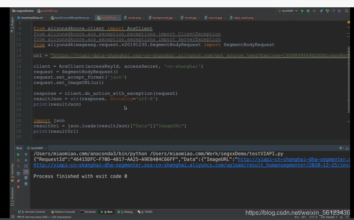Collapse the import fold at line 9
Image resolution: width=354 pixels, height=220 pixels.
[32, 29]
